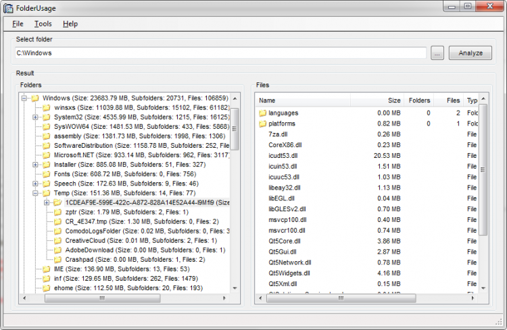Select the icudt53.dll file row
Image resolution: width=507 pixels, height=330 pixels.
pyautogui.click(x=367, y=156)
